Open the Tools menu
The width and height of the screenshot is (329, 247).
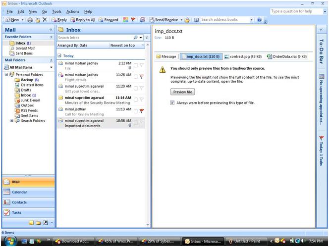point(56,11)
